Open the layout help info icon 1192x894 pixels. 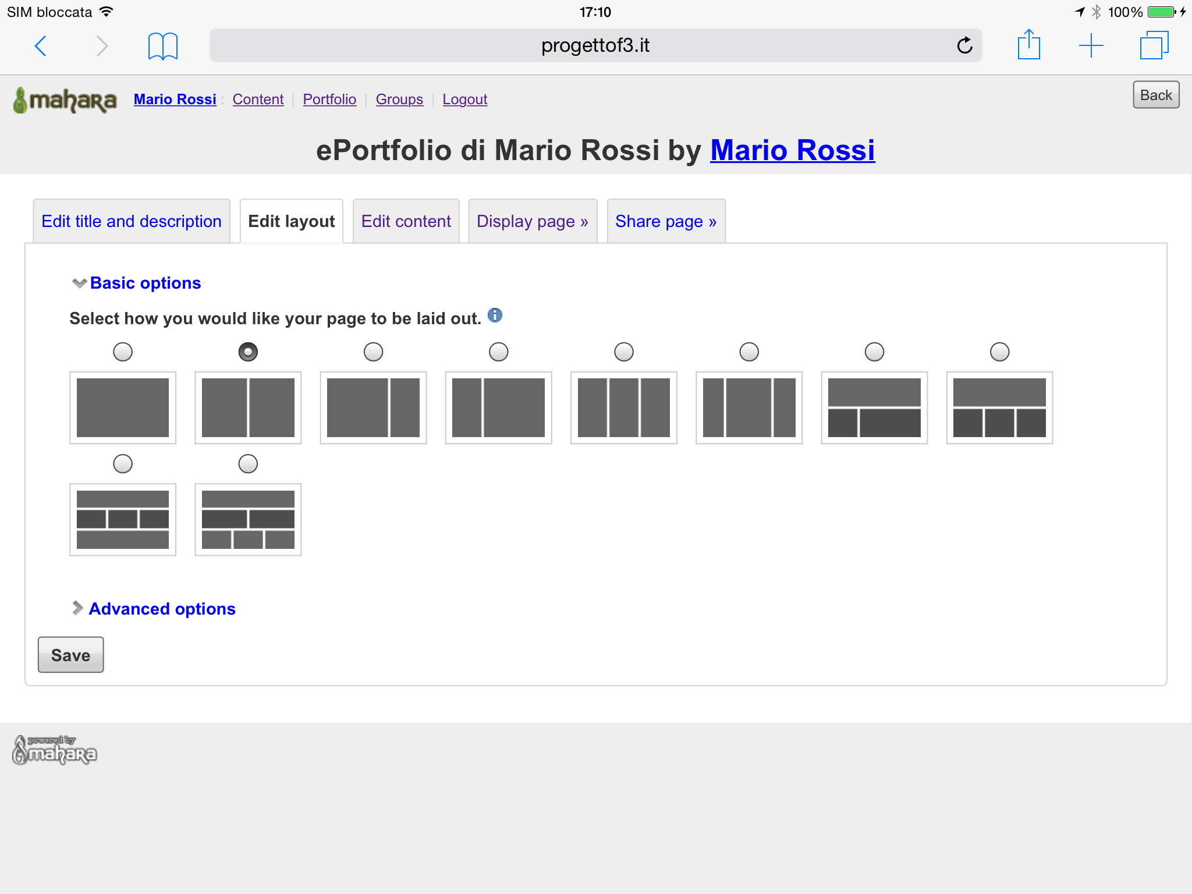495,315
